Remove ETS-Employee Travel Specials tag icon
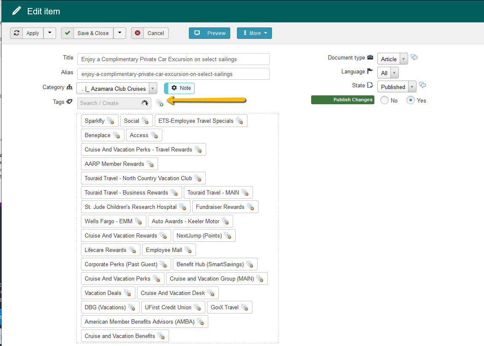Image resolution: width=484 pixels, height=346 pixels. (239, 121)
